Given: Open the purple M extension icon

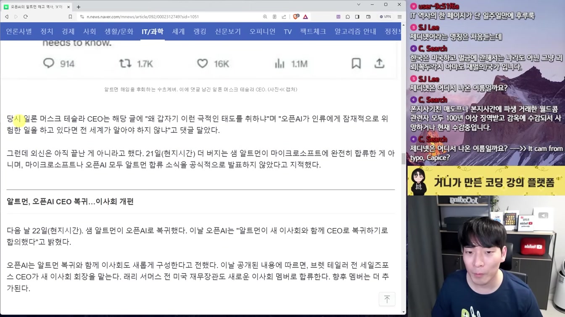Looking at the screenshot, I should point(338,17).
